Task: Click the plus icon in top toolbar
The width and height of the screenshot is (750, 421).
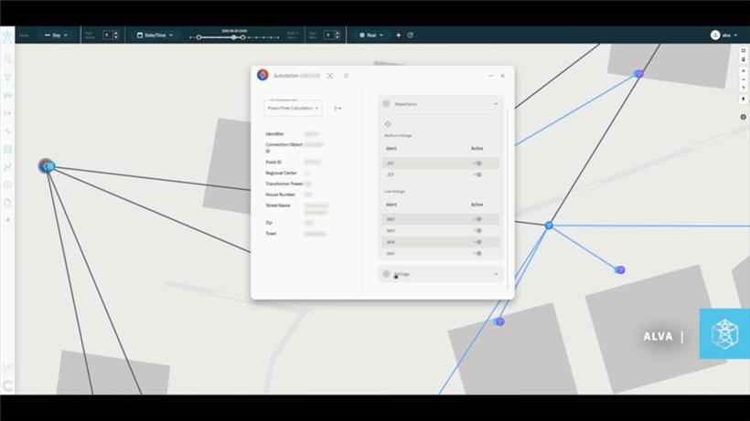Action: (x=398, y=35)
